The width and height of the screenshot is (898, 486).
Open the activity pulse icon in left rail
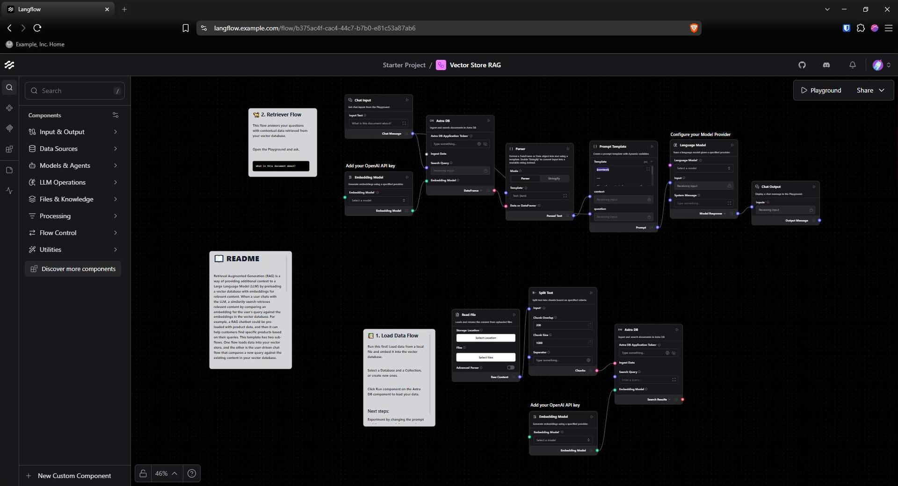click(x=9, y=191)
